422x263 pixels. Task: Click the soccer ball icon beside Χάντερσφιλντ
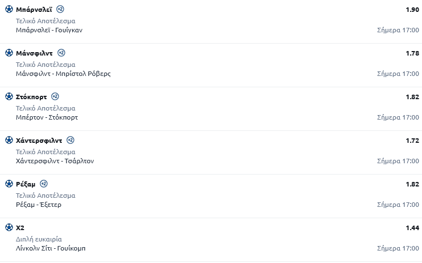click(9, 140)
